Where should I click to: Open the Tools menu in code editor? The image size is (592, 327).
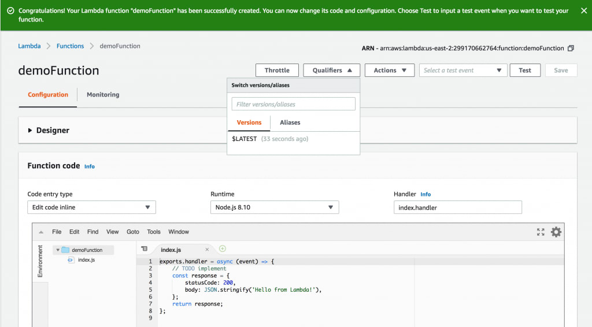154,232
